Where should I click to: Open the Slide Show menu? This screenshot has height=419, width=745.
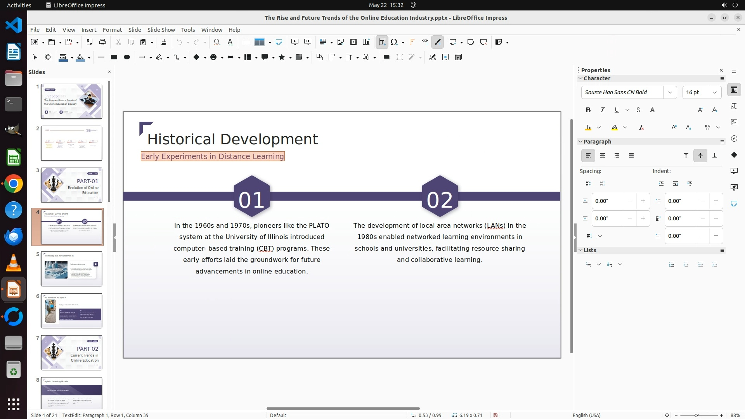click(x=161, y=29)
